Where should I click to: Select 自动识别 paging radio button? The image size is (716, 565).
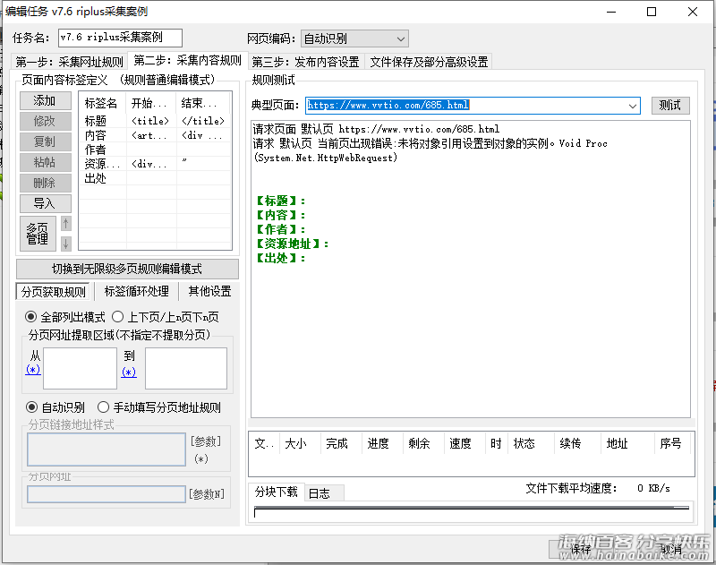tap(55, 407)
